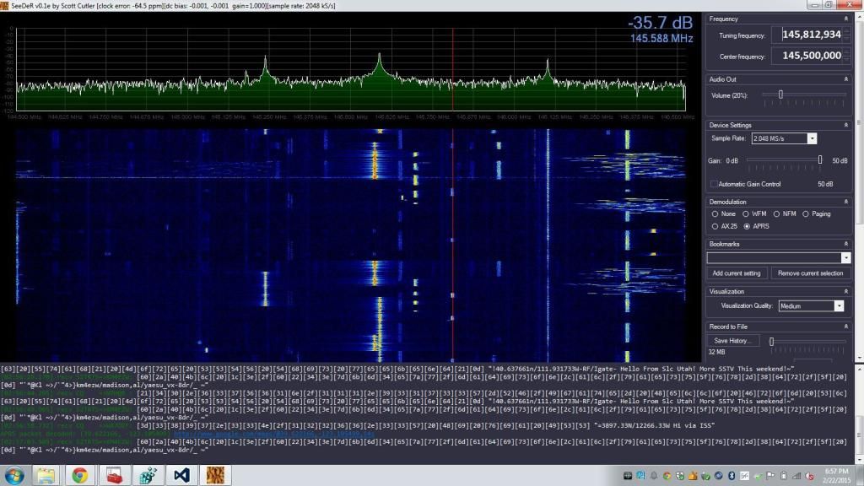Increment Tuning frequency with up arrow

pyautogui.click(x=847, y=31)
